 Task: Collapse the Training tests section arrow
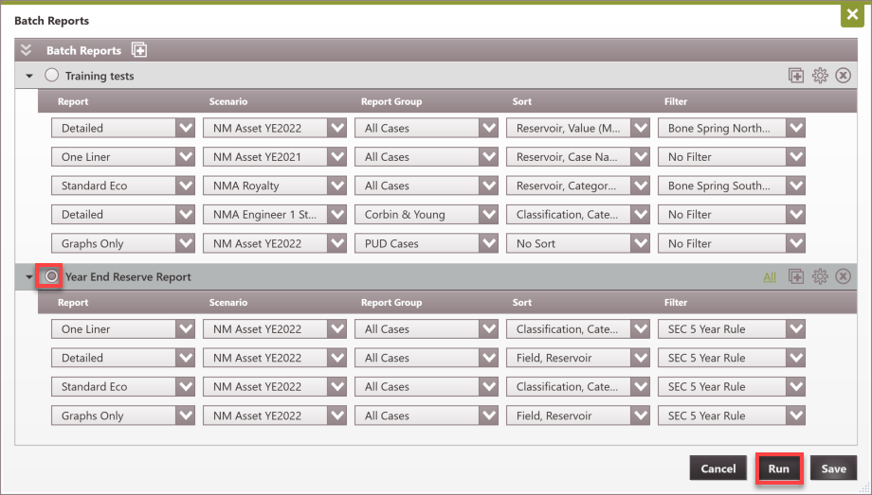pos(29,76)
